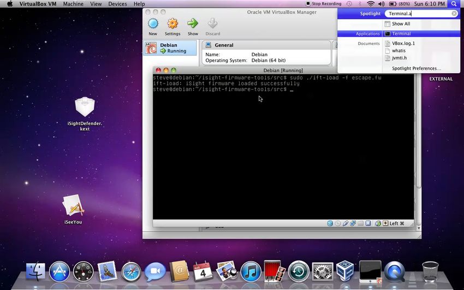The height and width of the screenshot is (290, 464).
Task: Open the App Store from the Dock
Action: (x=60, y=271)
